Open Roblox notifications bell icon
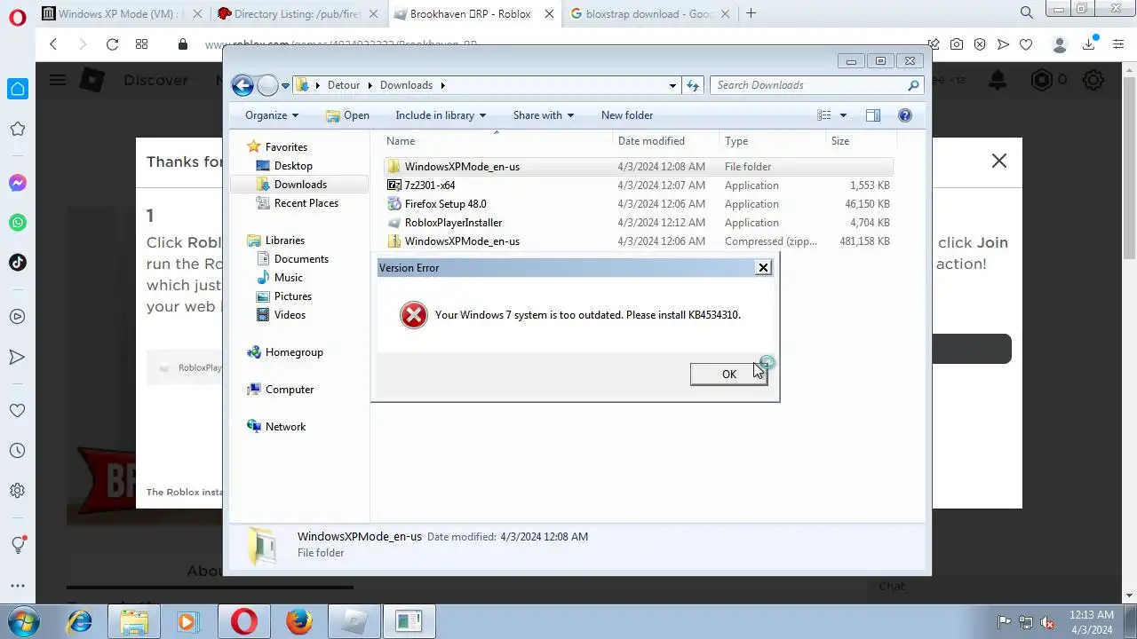The width and height of the screenshot is (1137, 639). (998, 81)
